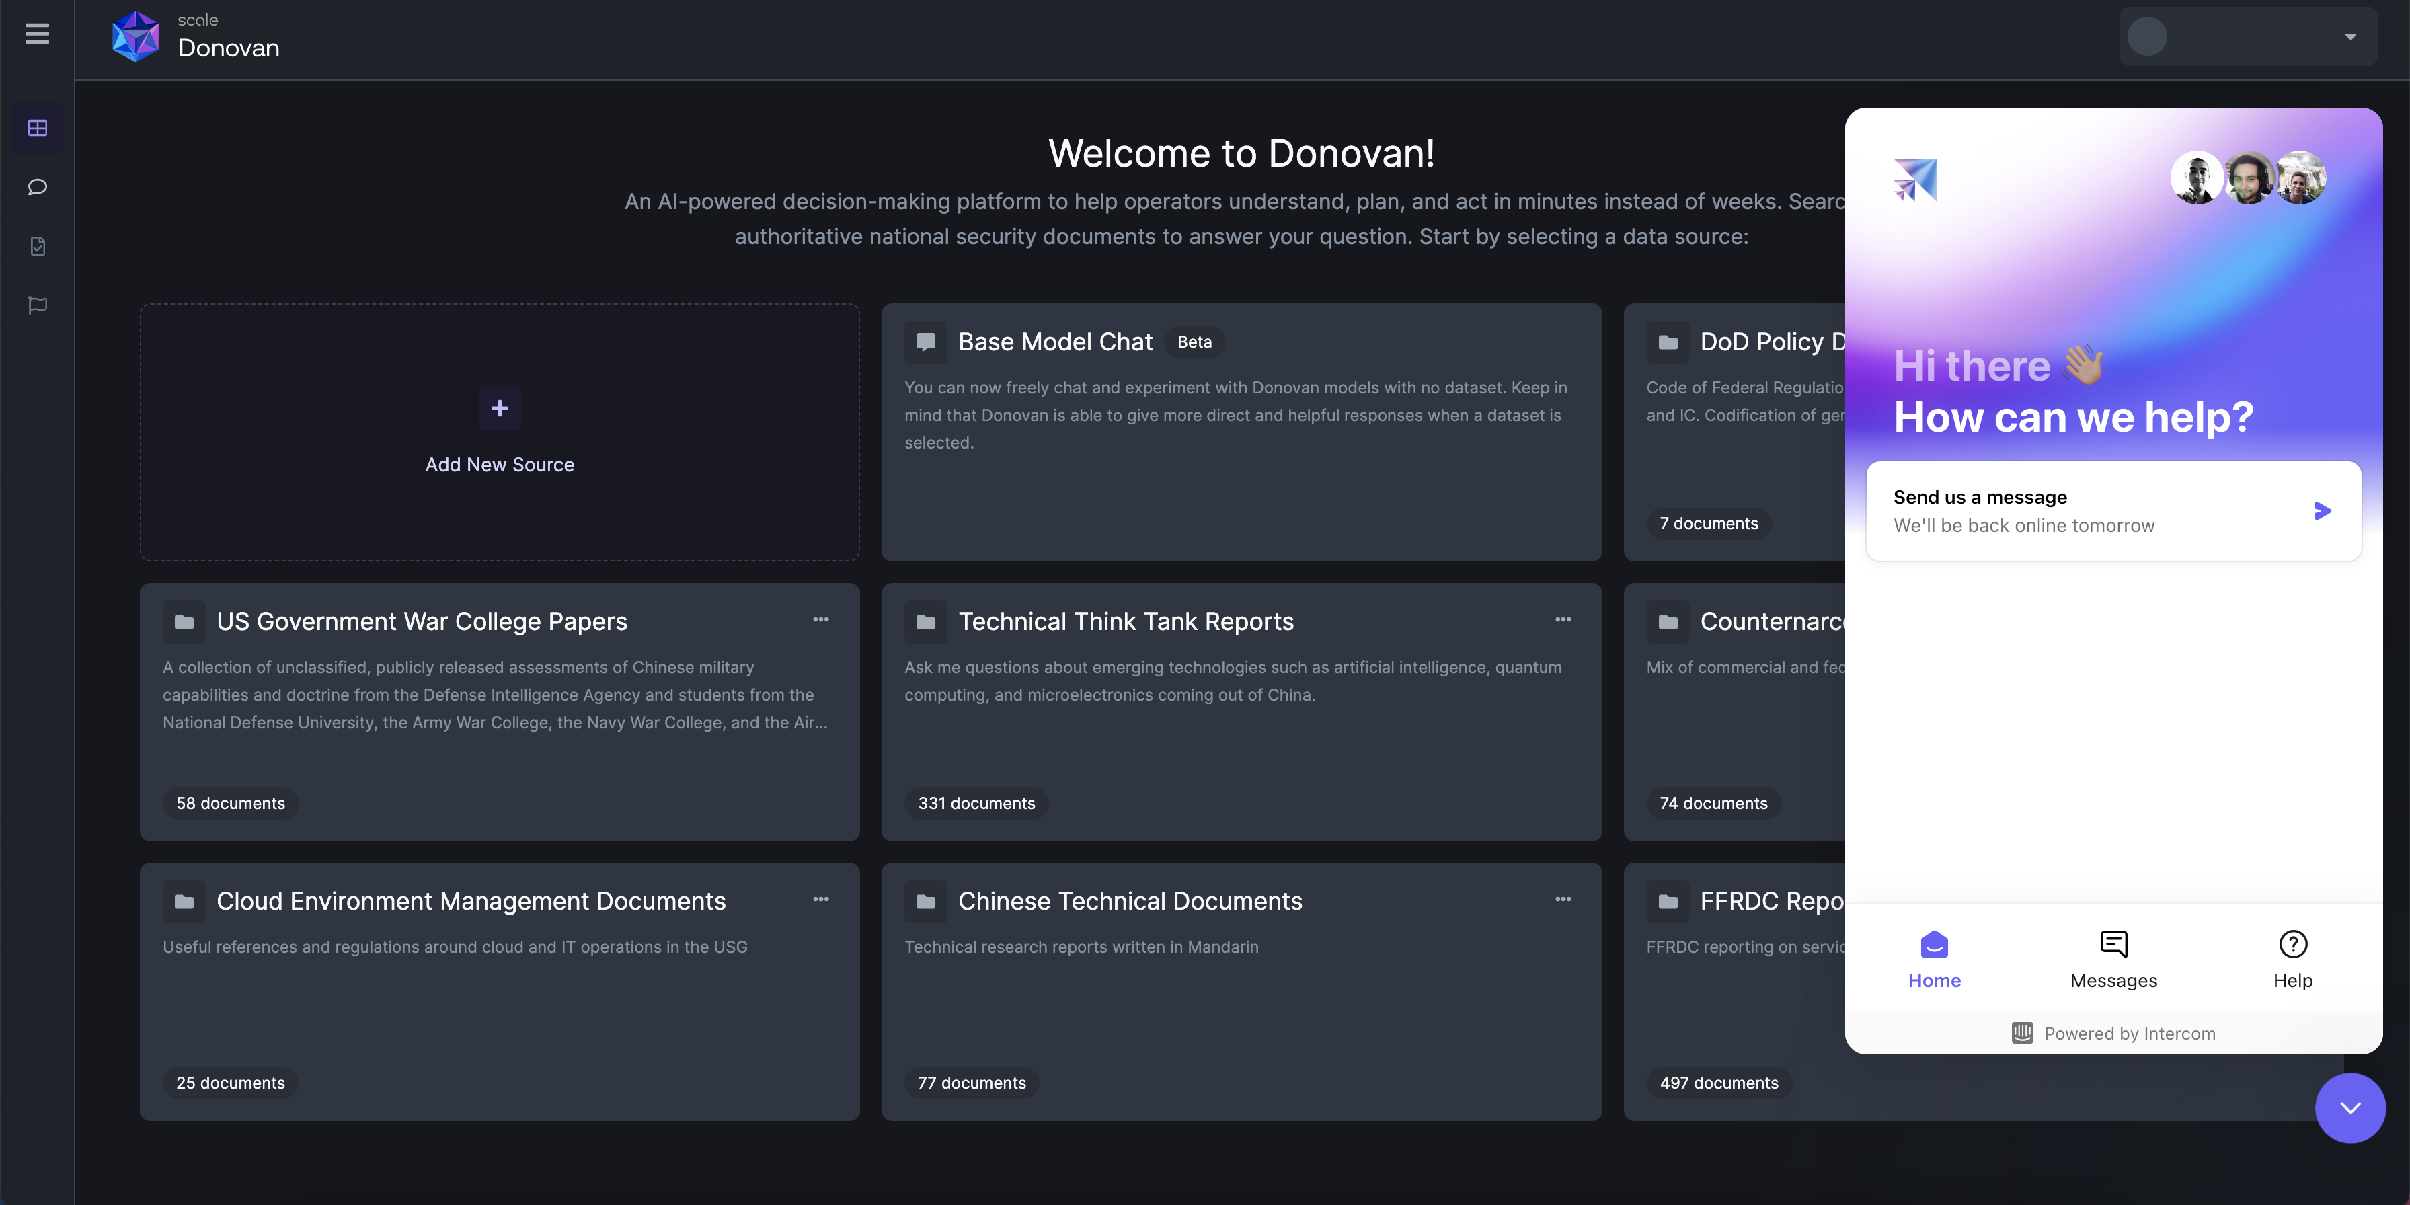Click the Powered by Intercom link
This screenshot has height=1205, width=2410.
coord(2113,1033)
